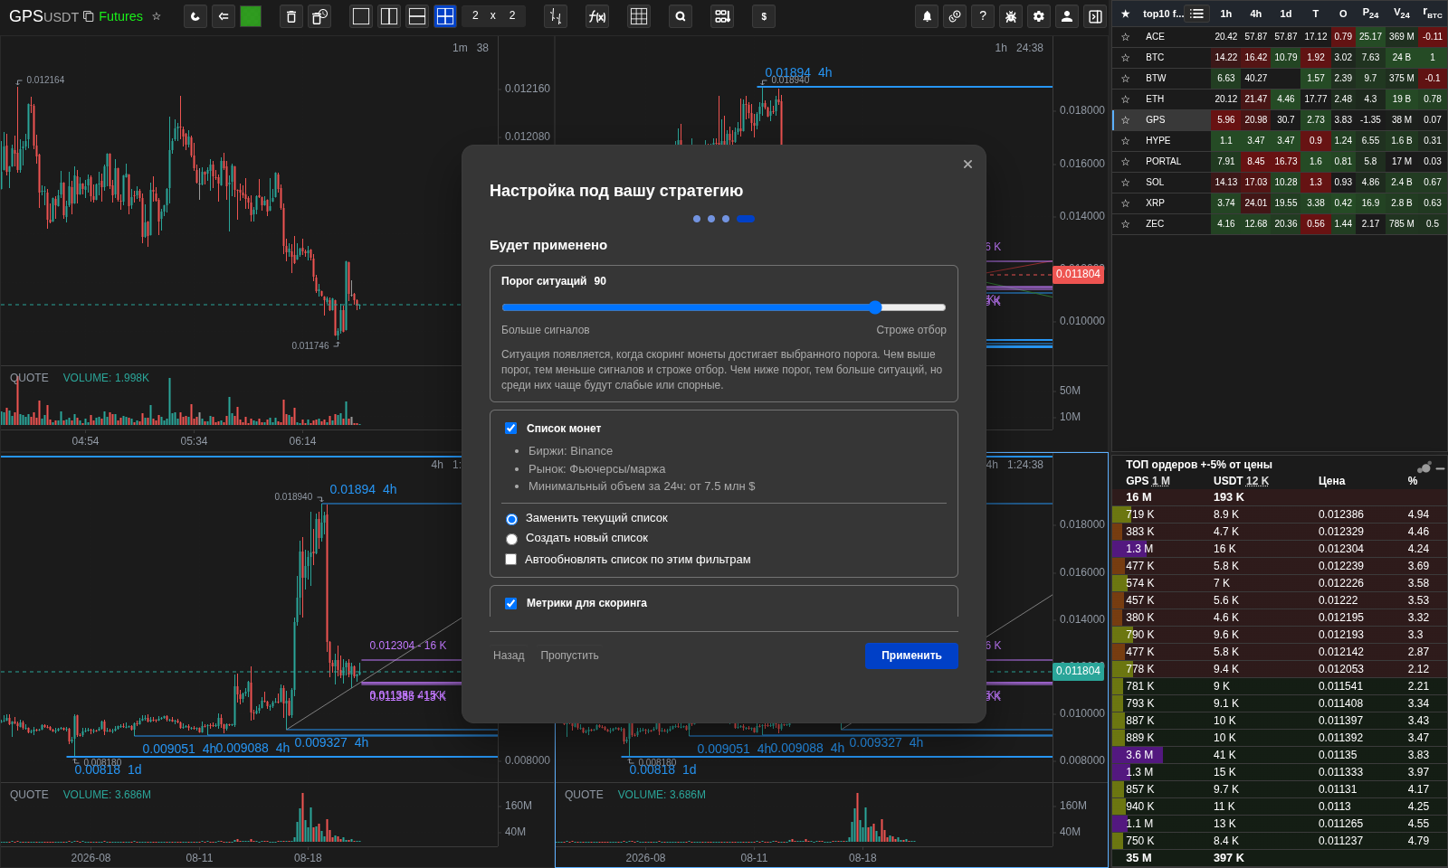Click the back arrow toolbar icon

[224, 16]
